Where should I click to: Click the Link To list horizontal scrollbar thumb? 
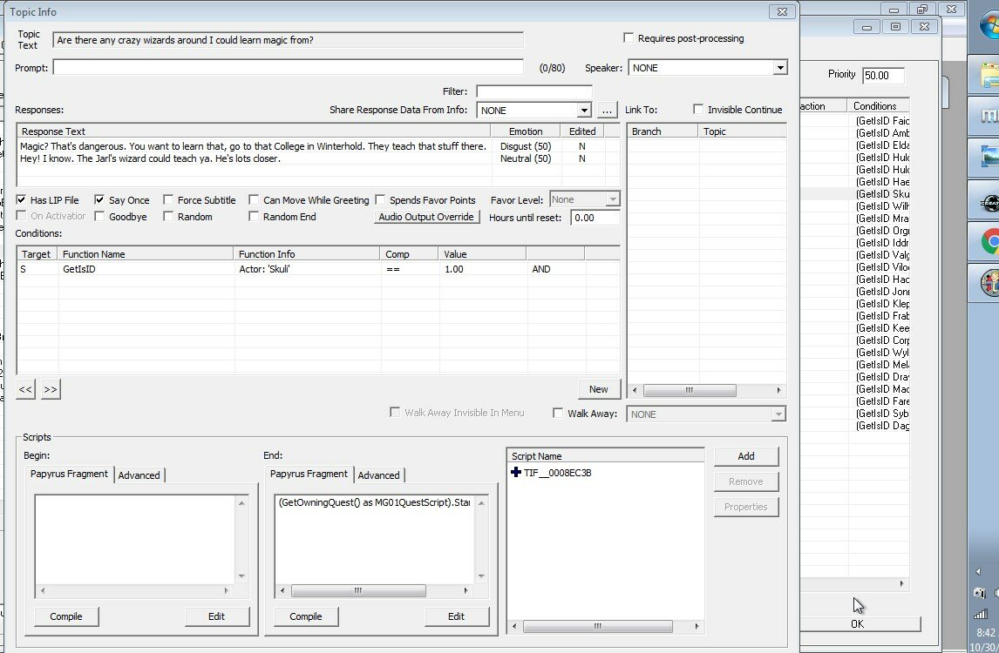690,390
